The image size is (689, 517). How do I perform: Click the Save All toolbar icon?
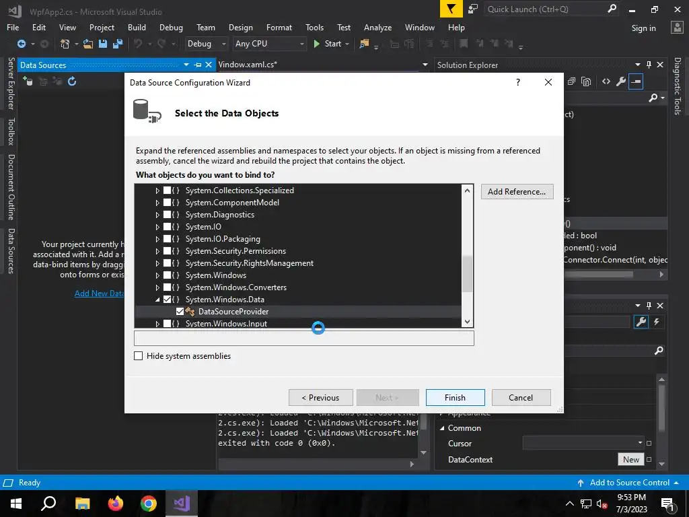click(118, 44)
